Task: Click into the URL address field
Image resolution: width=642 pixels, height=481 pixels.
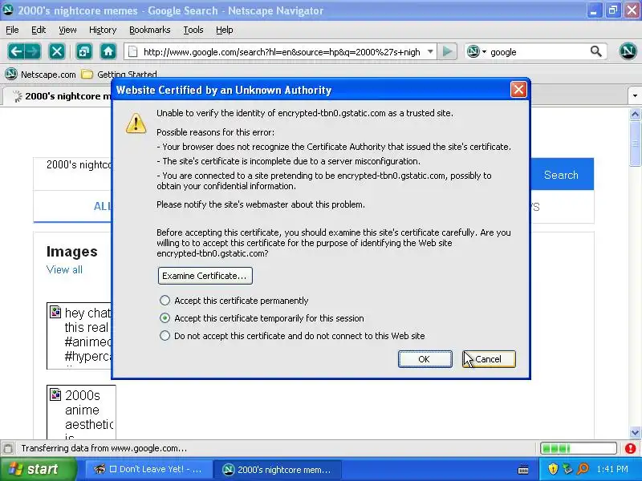Action: click(x=282, y=51)
